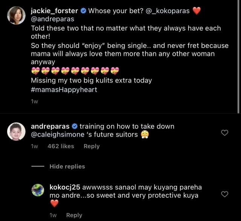Click the kokocj25 username
This screenshot has width=241, height=221.
(x=64, y=187)
